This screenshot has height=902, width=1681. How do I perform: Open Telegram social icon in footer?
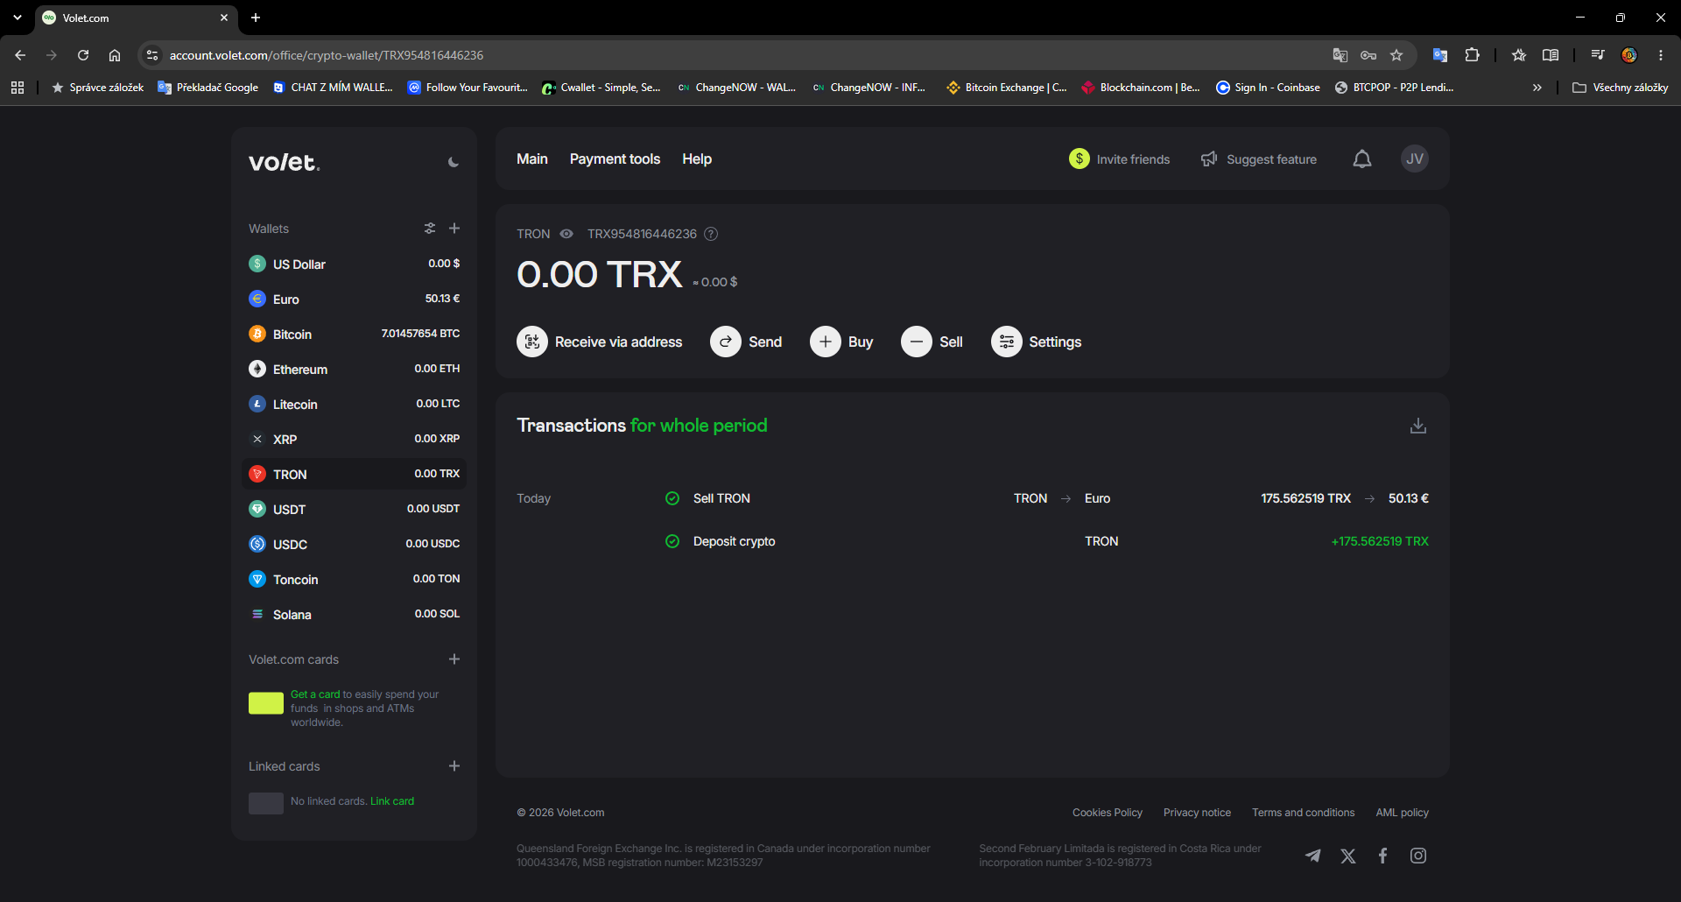[x=1312, y=856]
